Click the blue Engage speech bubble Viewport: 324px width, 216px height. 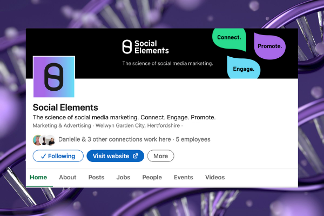244,69
